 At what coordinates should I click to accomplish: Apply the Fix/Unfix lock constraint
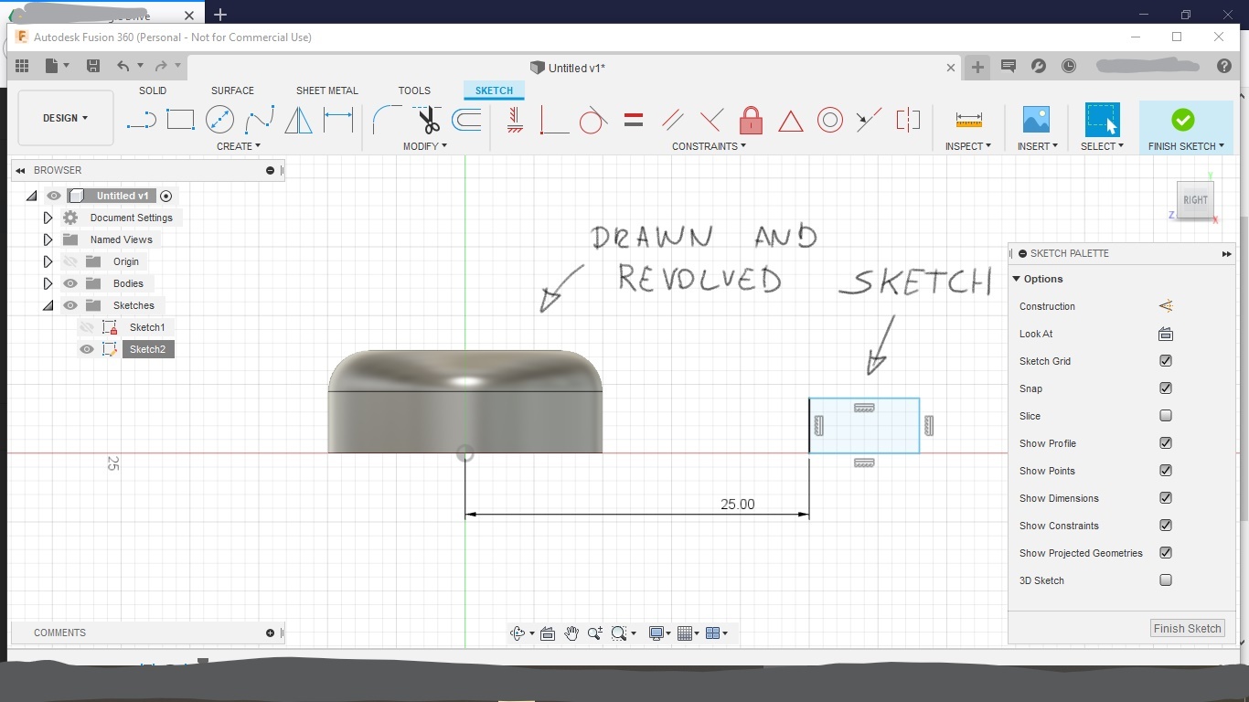pos(751,120)
